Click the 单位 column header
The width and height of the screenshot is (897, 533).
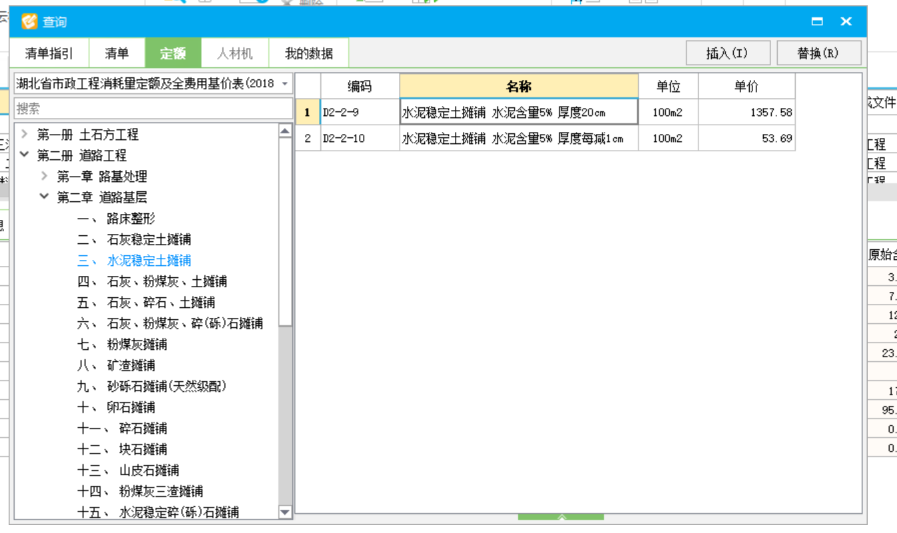(x=668, y=86)
